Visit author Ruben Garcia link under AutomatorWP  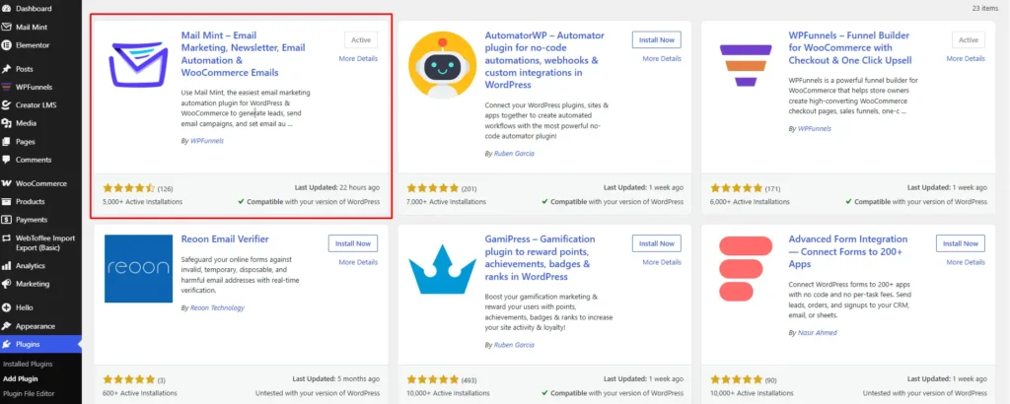[513, 154]
